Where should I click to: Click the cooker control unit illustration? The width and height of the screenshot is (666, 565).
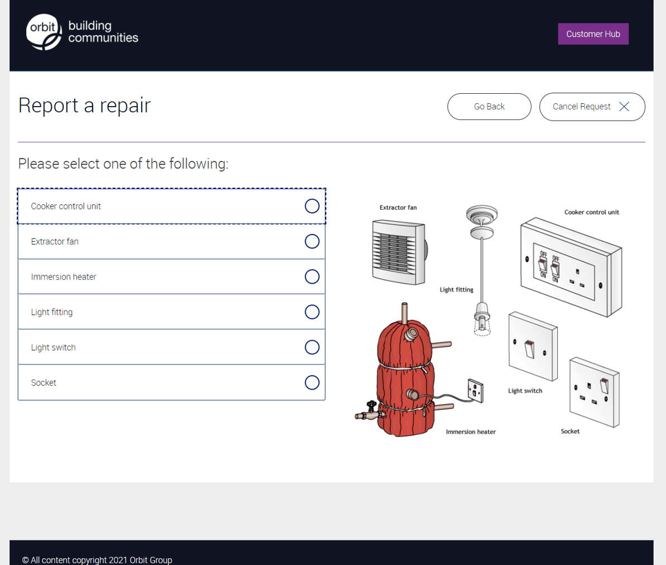(x=571, y=265)
